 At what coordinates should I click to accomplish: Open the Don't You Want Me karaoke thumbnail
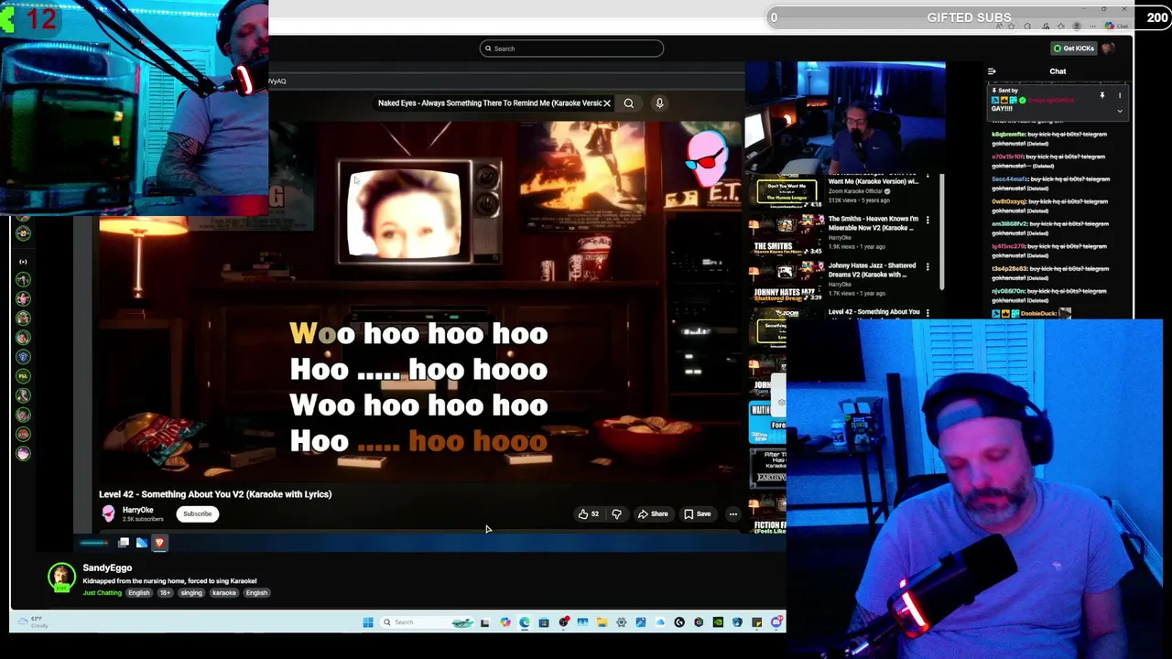(x=787, y=192)
